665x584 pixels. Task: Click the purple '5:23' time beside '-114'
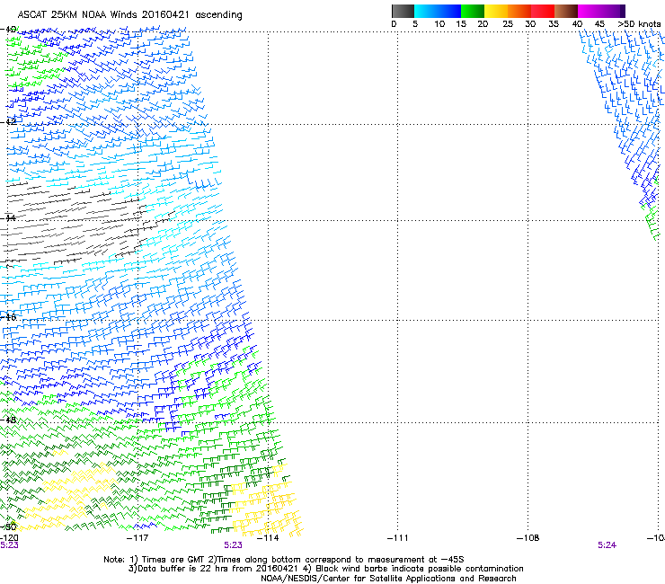[234, 545]
